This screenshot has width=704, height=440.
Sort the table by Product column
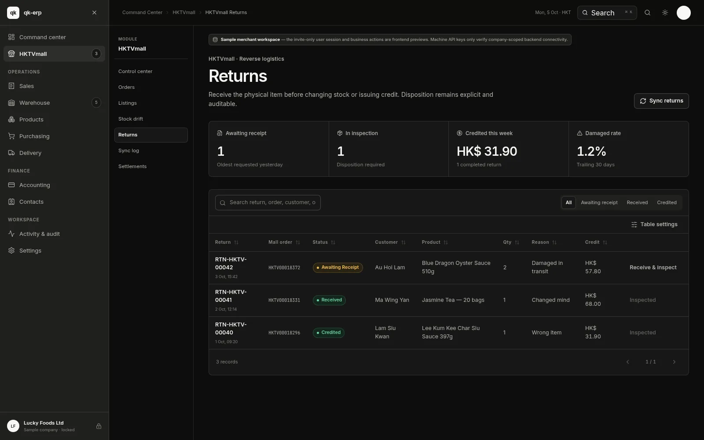point(435,242)
